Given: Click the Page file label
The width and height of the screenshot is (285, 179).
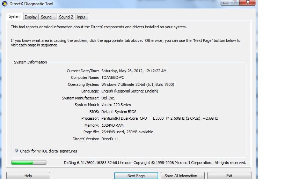Looking at the screenshot, I should pos(91,132).
